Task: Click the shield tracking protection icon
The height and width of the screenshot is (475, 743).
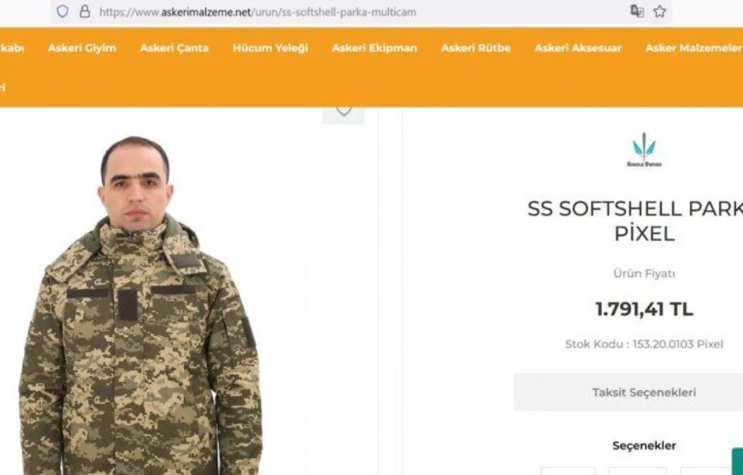Action: tap(62, 12)
